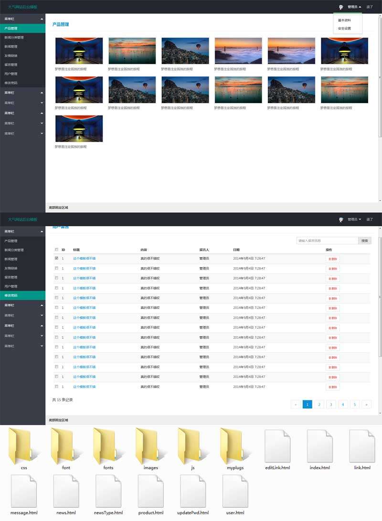Open the myplugs folder

tap(235, 446)
